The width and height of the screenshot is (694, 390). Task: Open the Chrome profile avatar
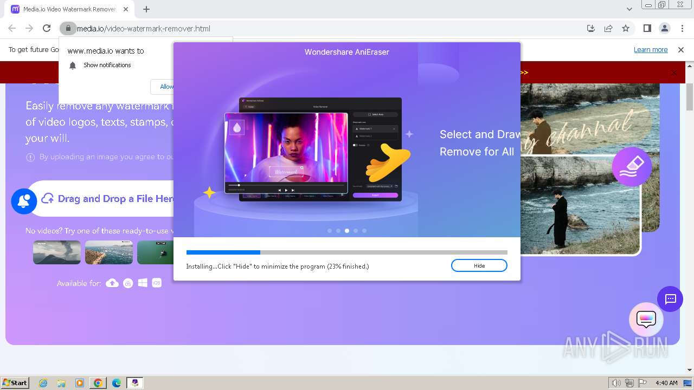click(x=664, y=28)
